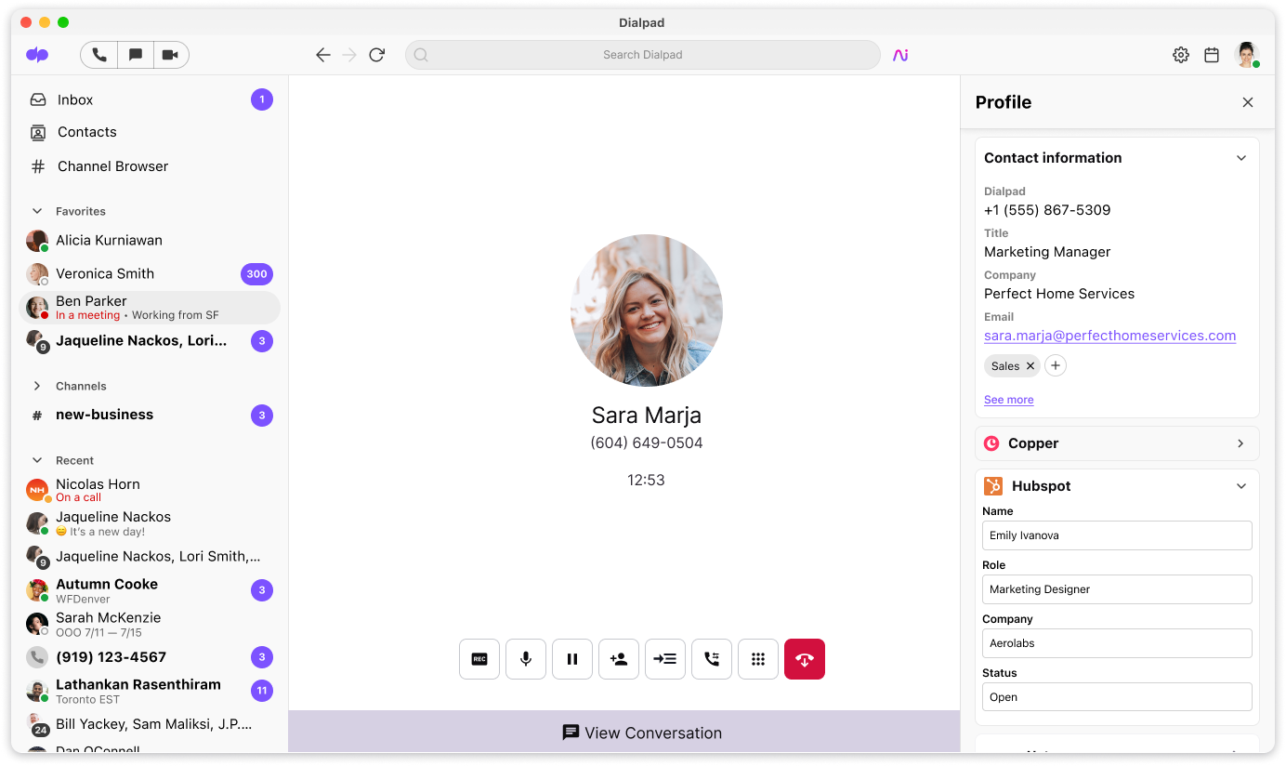
Task: Collapse the Contact information section
Action: pos(1241,157)
